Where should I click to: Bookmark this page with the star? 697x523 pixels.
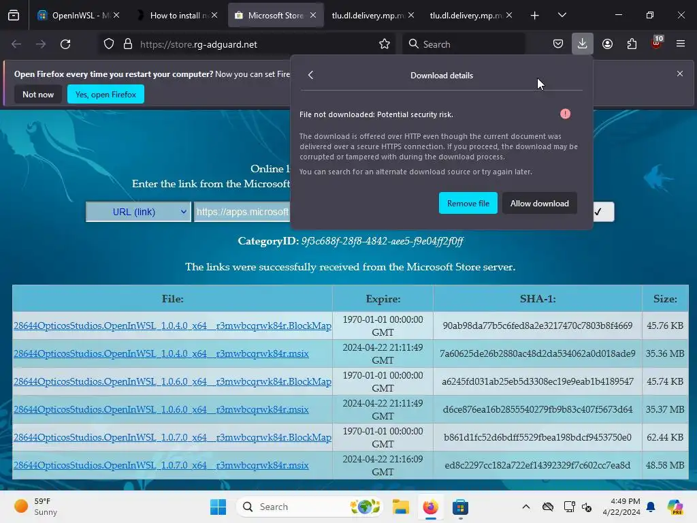coord(385,44)
